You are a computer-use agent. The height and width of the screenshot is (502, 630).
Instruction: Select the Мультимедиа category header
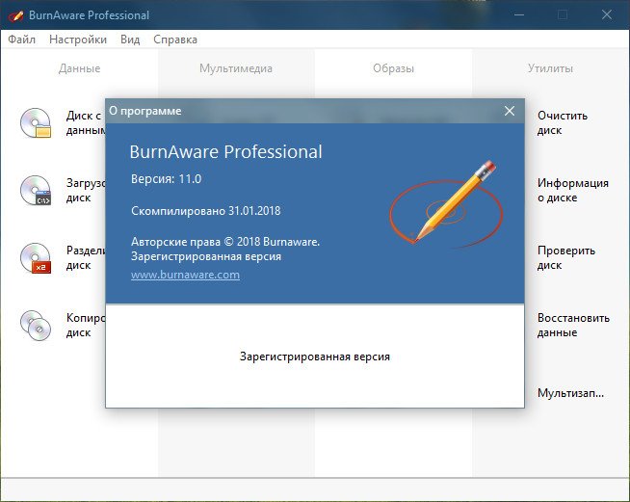[236, 68]
